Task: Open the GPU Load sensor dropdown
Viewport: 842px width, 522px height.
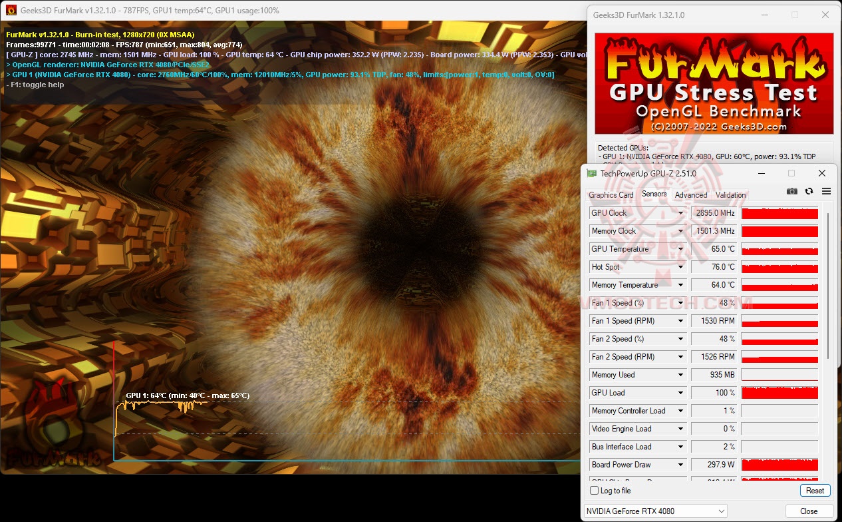Action: tap(680, 393)
